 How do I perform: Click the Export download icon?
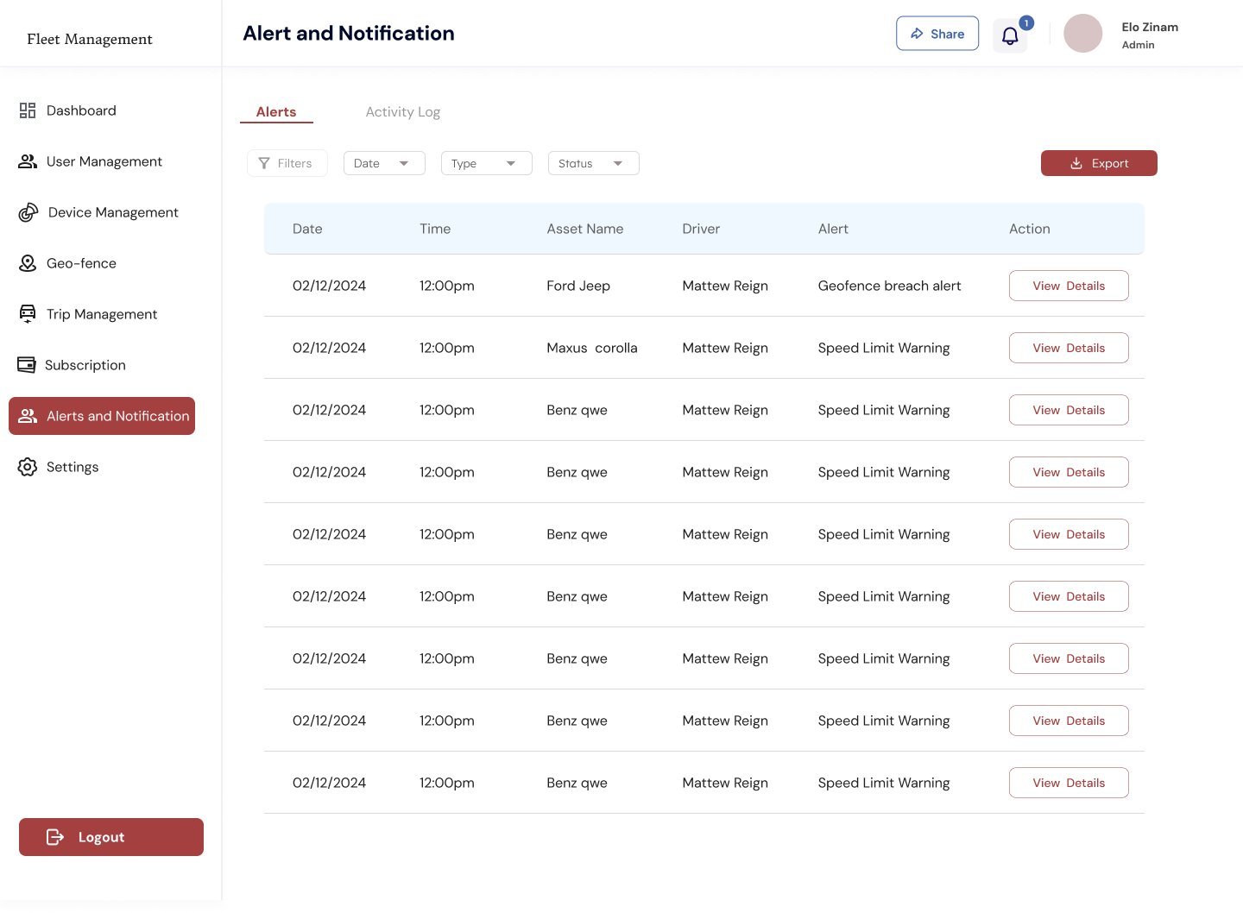click(x=1076, y=163)
